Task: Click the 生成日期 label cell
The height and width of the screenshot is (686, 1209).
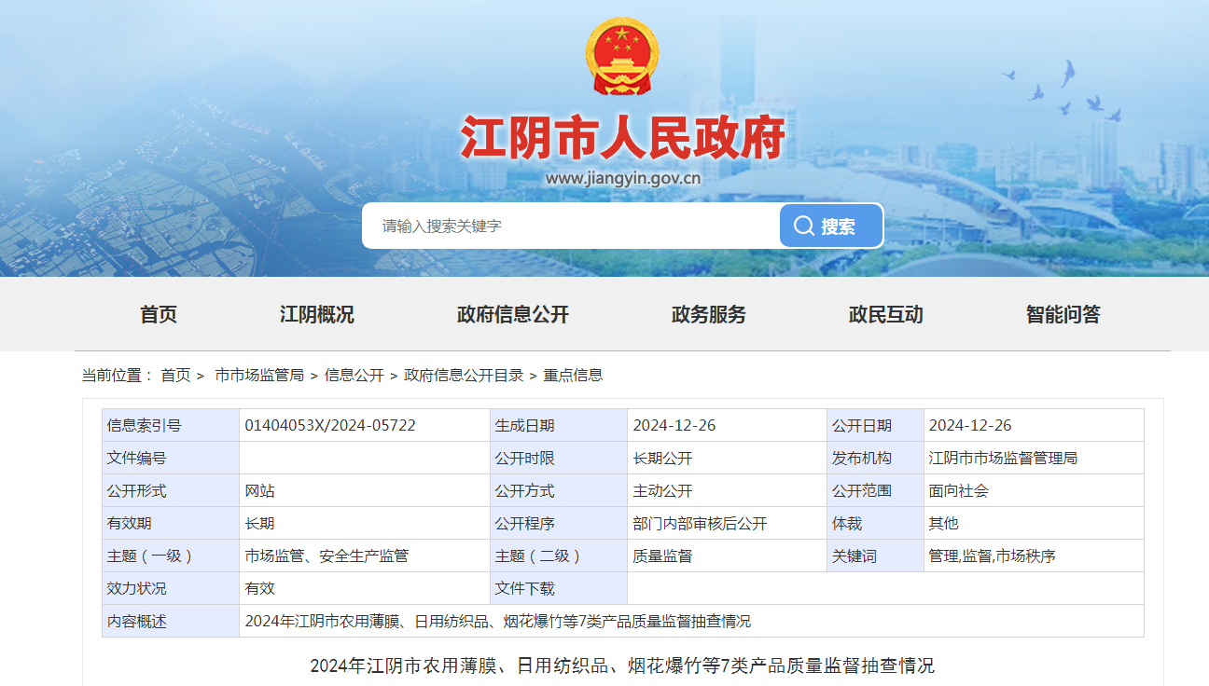Action: pyautogui.click(x=559, y=425)
